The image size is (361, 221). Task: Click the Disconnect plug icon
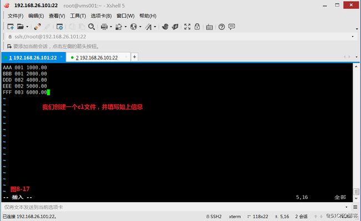point(38,27)
